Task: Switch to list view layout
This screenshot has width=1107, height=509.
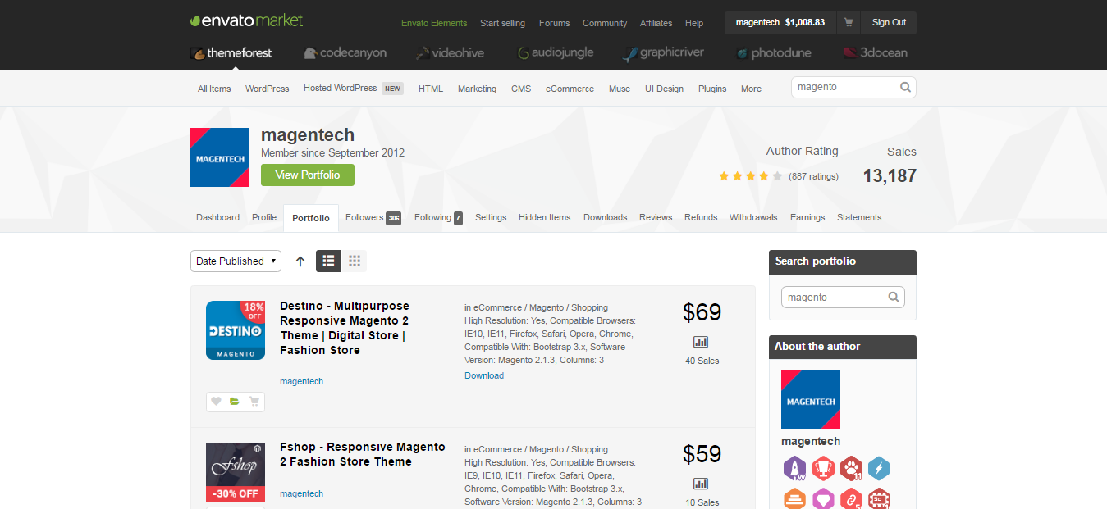Action: pos(328,261)
